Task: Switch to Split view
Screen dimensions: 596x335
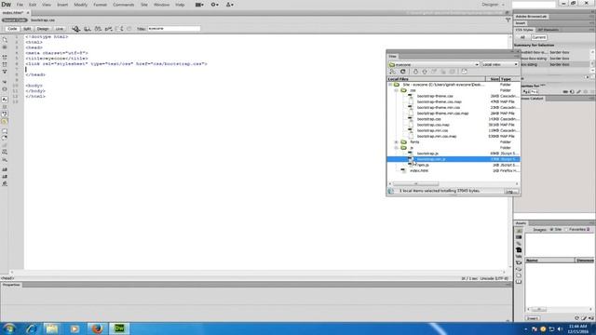Action: coord(27,29)
